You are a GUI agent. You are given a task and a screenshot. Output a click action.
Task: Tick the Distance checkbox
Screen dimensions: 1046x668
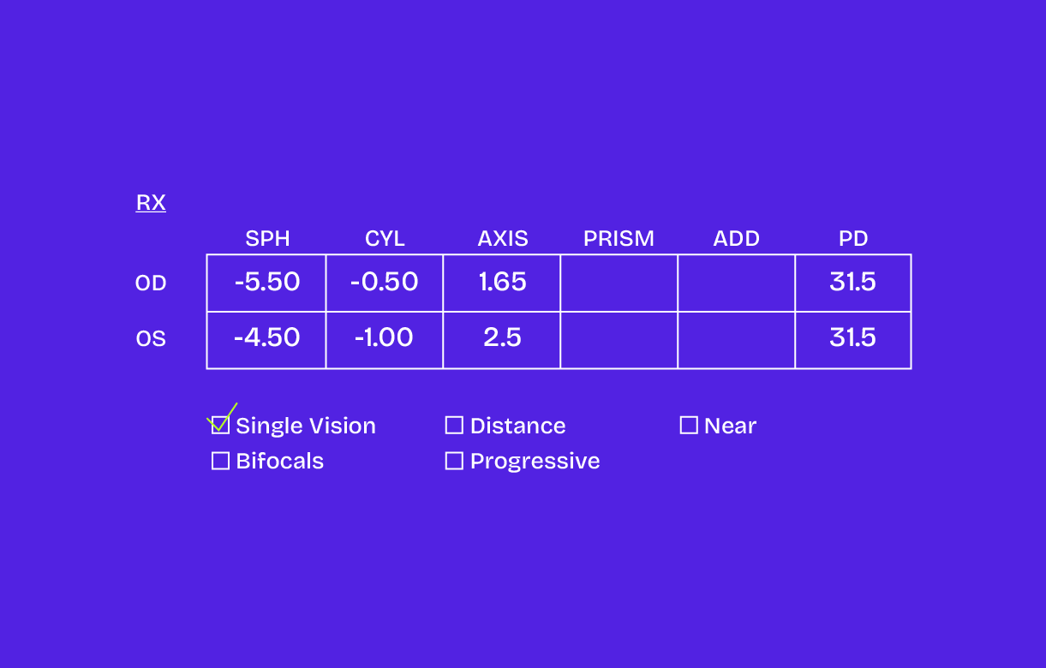point(454,426)
